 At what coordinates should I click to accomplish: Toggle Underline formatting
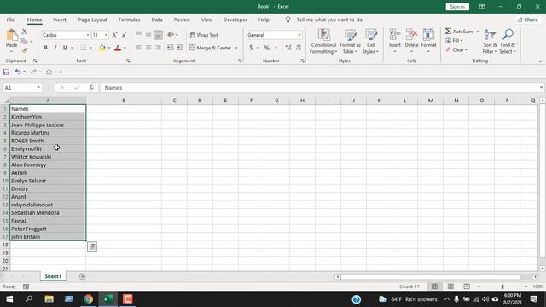click(65, 48)
